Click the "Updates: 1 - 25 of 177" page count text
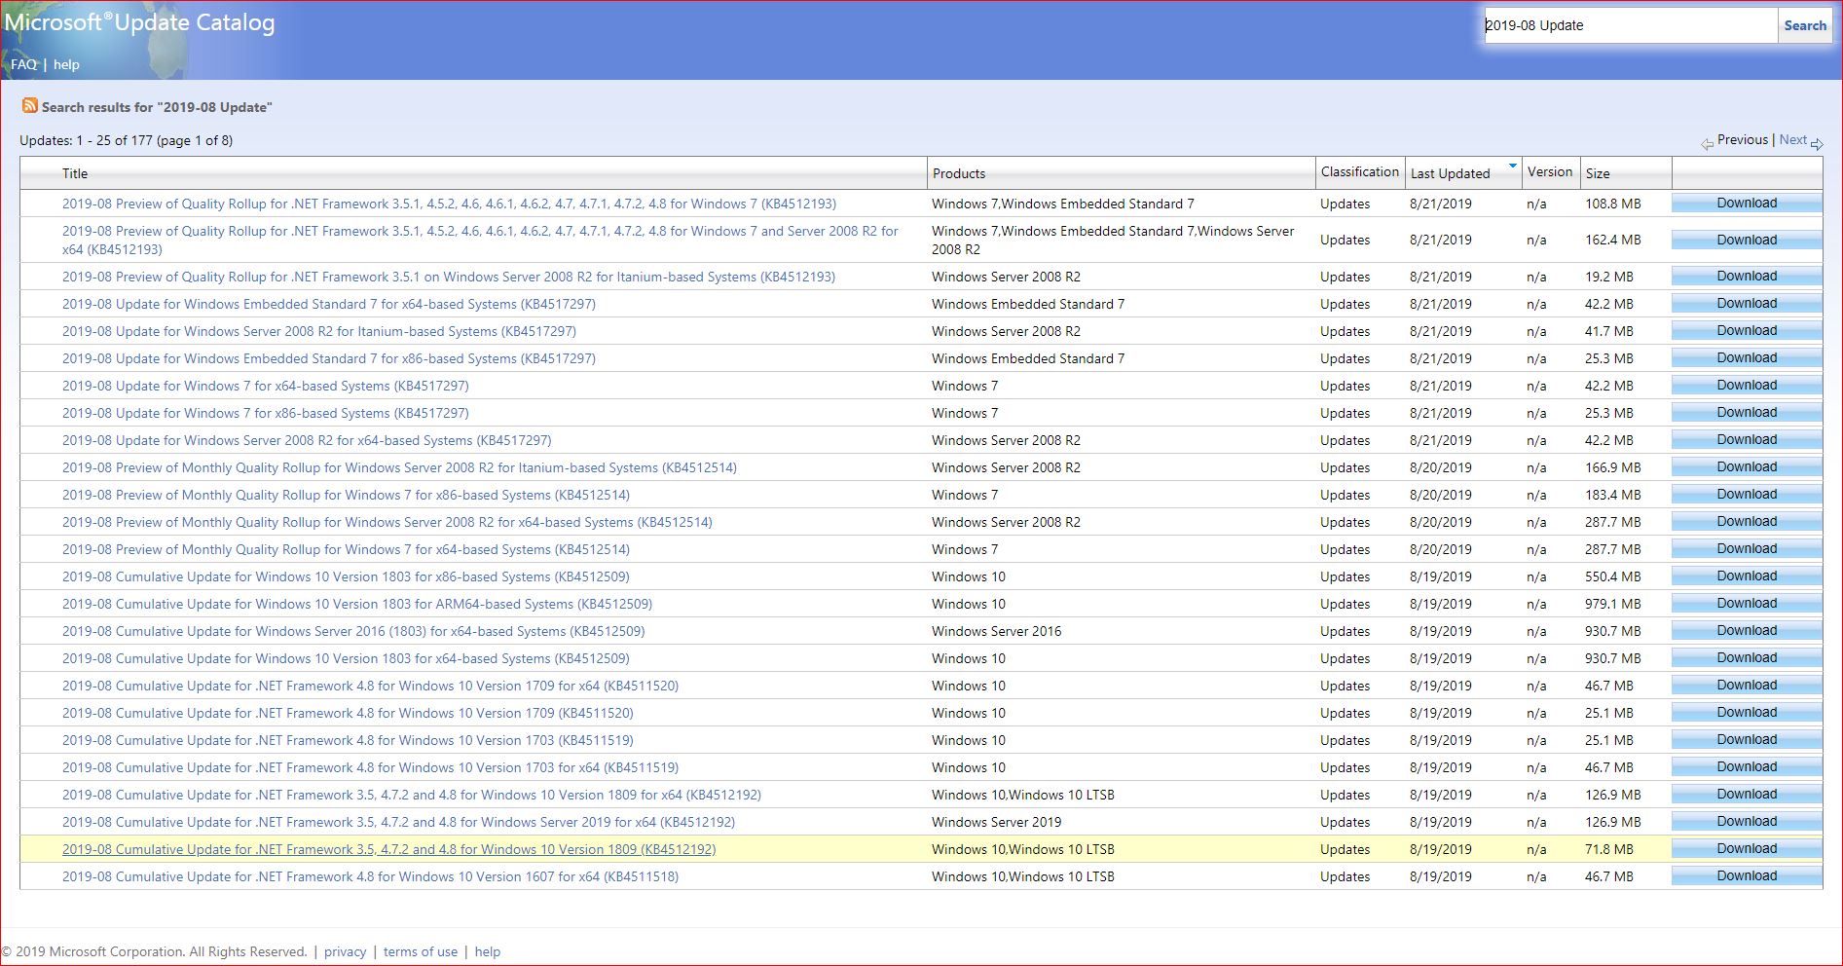1843x966 pixels. (127, 140)
